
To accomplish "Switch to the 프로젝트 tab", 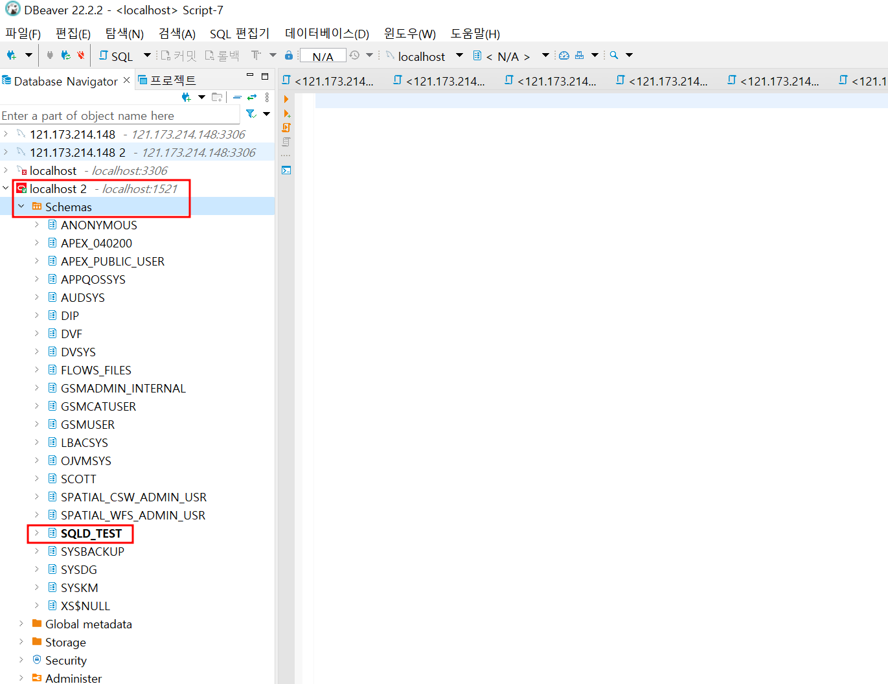I will click(x=167, y=80).
